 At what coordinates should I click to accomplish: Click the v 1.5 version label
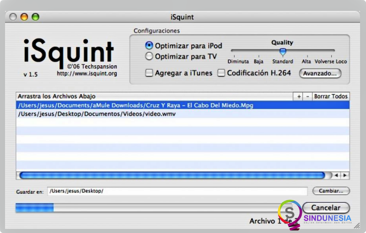click(31, 74)
